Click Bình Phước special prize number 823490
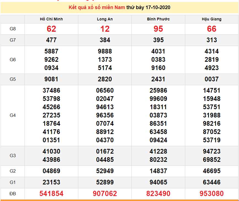 click(158, 194)
